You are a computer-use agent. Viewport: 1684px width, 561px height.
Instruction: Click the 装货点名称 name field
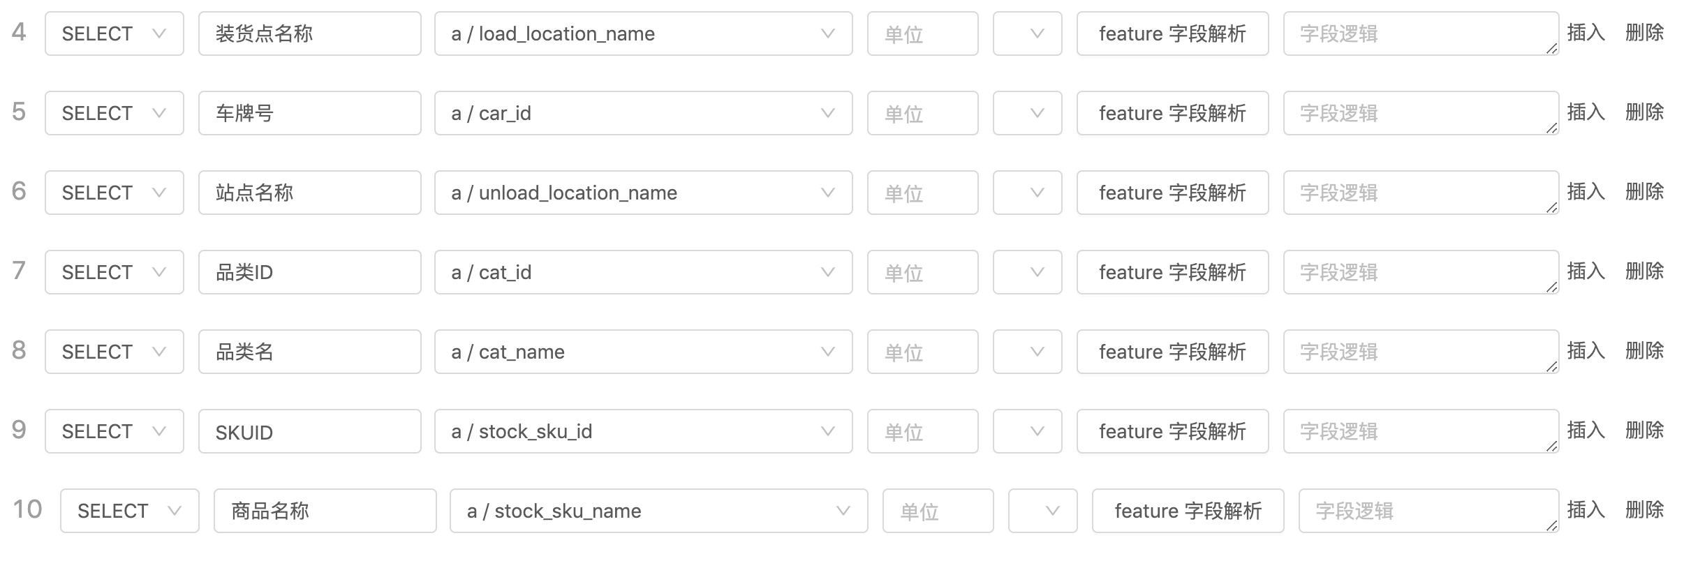tap(309, 33)
